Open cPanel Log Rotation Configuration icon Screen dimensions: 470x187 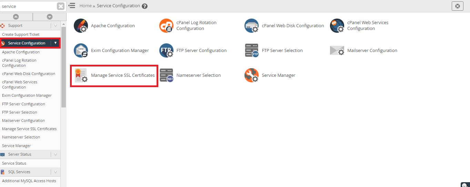coord(167,26)
